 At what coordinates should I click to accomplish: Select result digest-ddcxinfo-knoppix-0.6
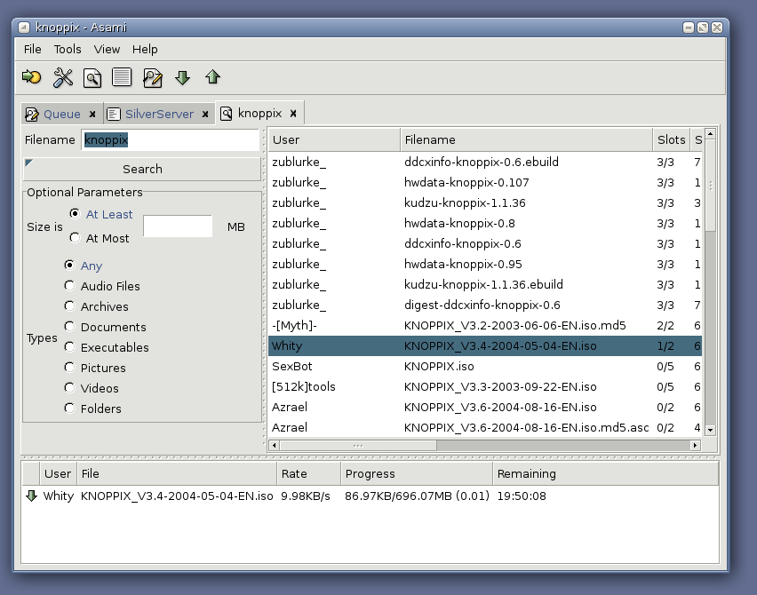tap(485, 305)
